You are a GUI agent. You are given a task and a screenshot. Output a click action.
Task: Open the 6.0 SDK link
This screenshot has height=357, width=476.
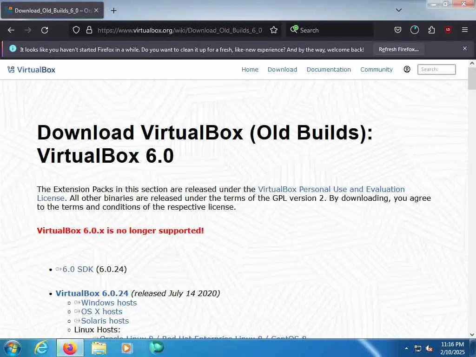[78, 269]
